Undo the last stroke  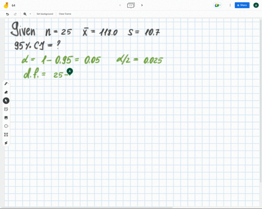8,14
